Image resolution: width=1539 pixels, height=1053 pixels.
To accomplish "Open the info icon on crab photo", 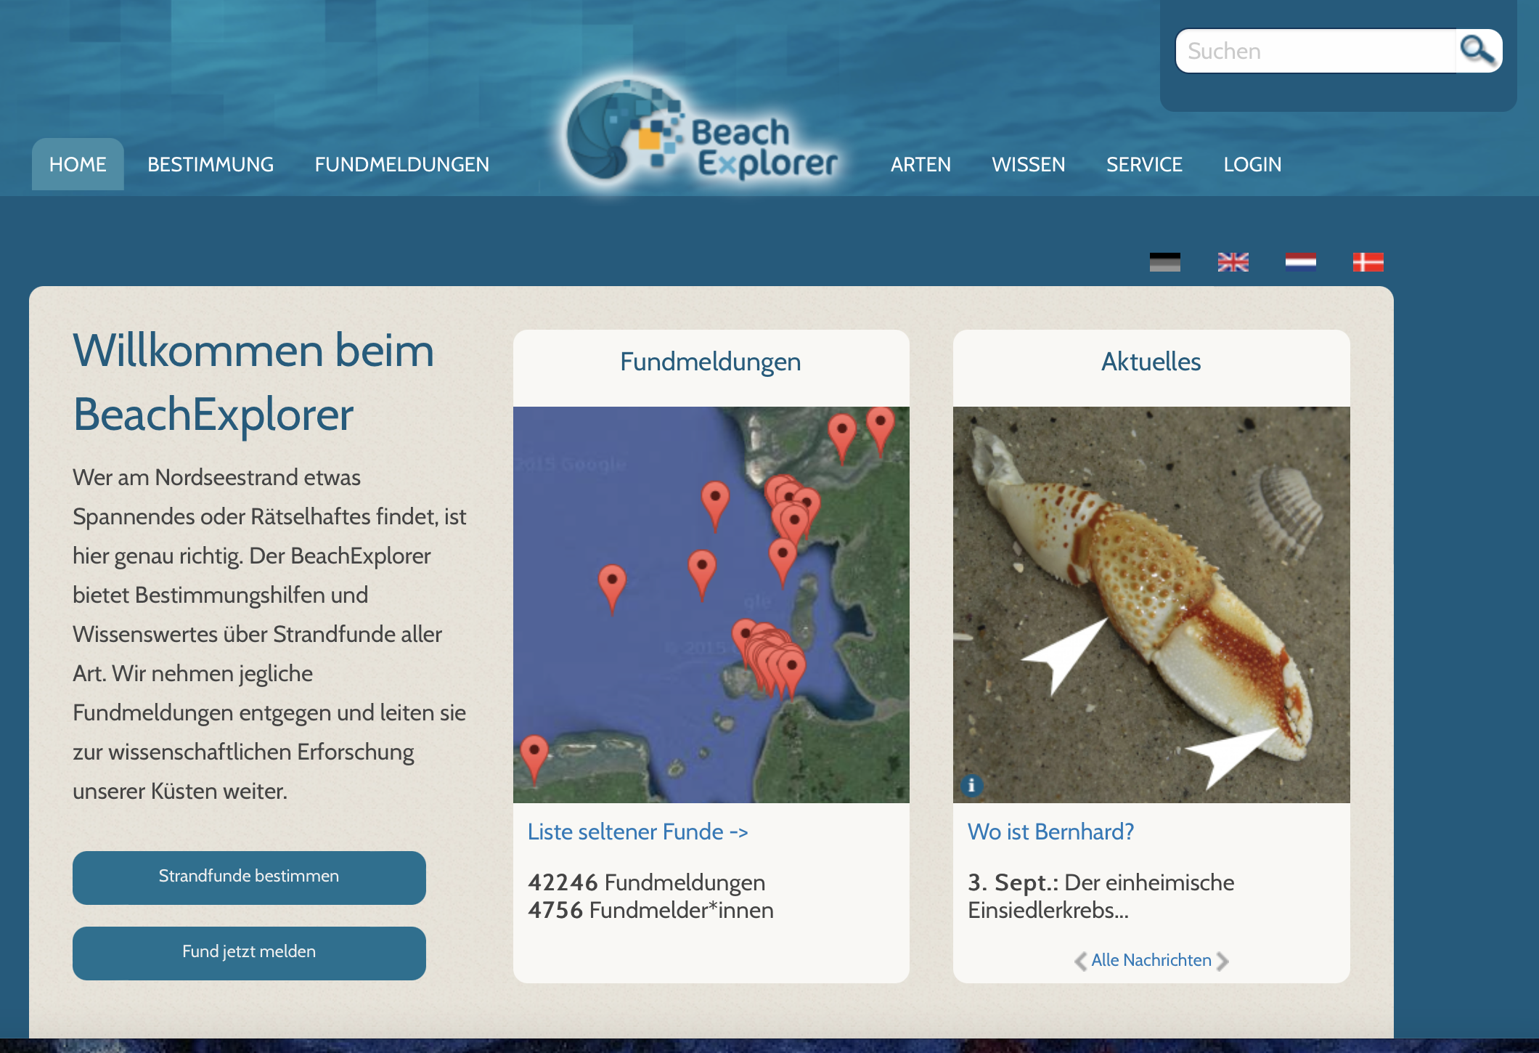I will tap(971, 785).
